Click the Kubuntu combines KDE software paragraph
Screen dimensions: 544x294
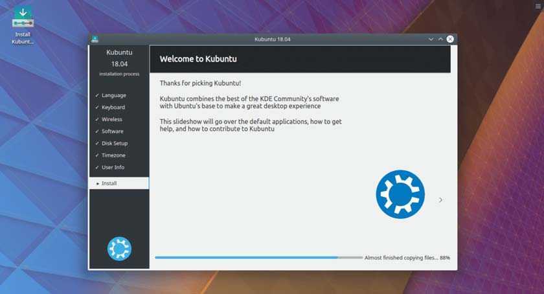[249, 102]
